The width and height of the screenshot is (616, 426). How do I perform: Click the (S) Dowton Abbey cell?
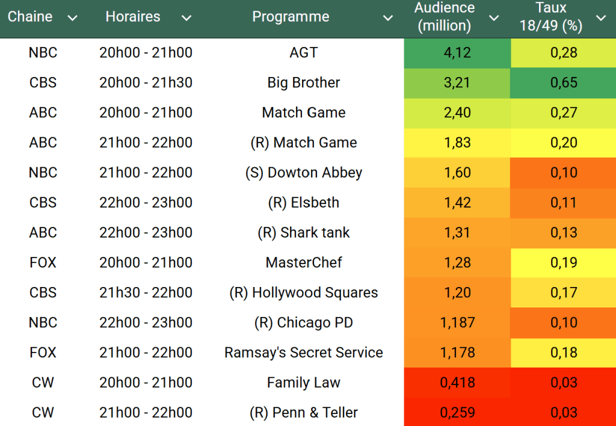point(304,173)
